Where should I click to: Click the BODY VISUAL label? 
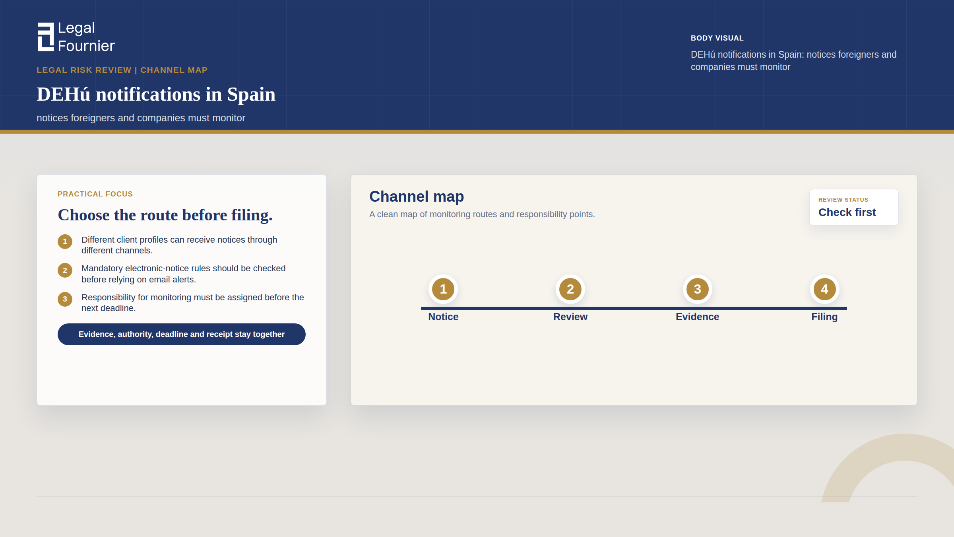tap(717, 38)
